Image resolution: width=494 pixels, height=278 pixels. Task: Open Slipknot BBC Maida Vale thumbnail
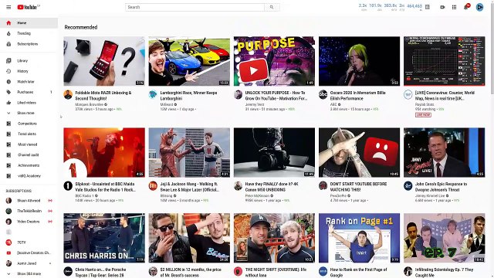(104, 152)
